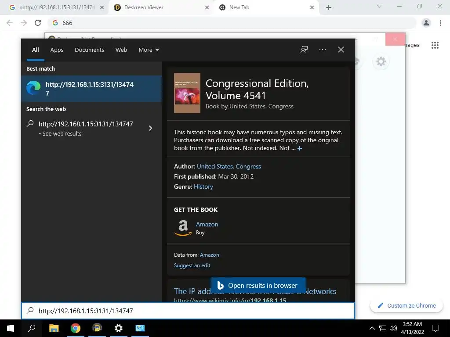Open the Windows Start menu
This screenshot has height=337, width=450.
coord(11,328)
